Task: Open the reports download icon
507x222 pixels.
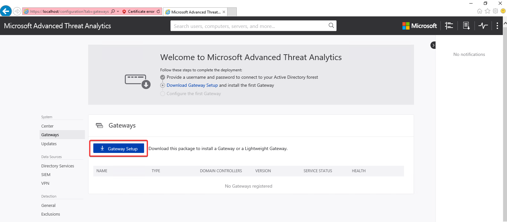Action: (x=466, y=26)
